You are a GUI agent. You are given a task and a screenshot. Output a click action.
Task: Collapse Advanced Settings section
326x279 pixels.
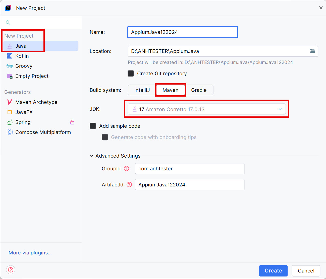click(x=92, y=156)
